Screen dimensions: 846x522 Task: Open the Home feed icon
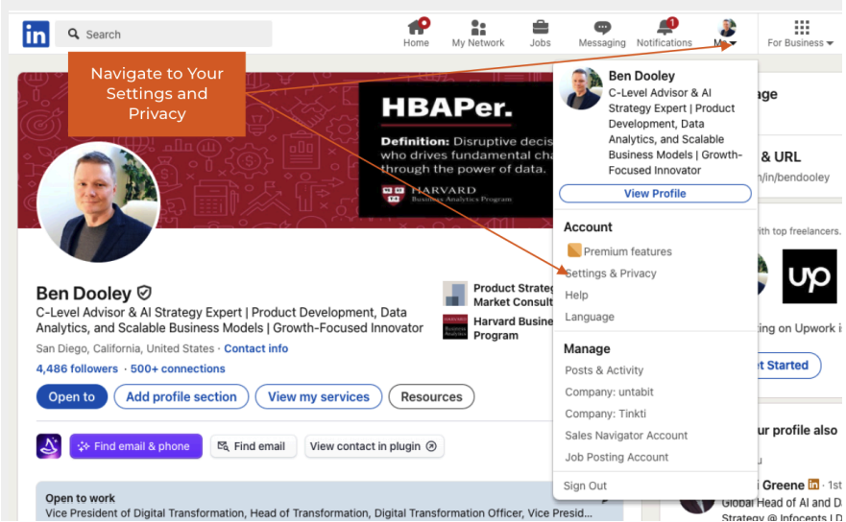click(417, 27)
